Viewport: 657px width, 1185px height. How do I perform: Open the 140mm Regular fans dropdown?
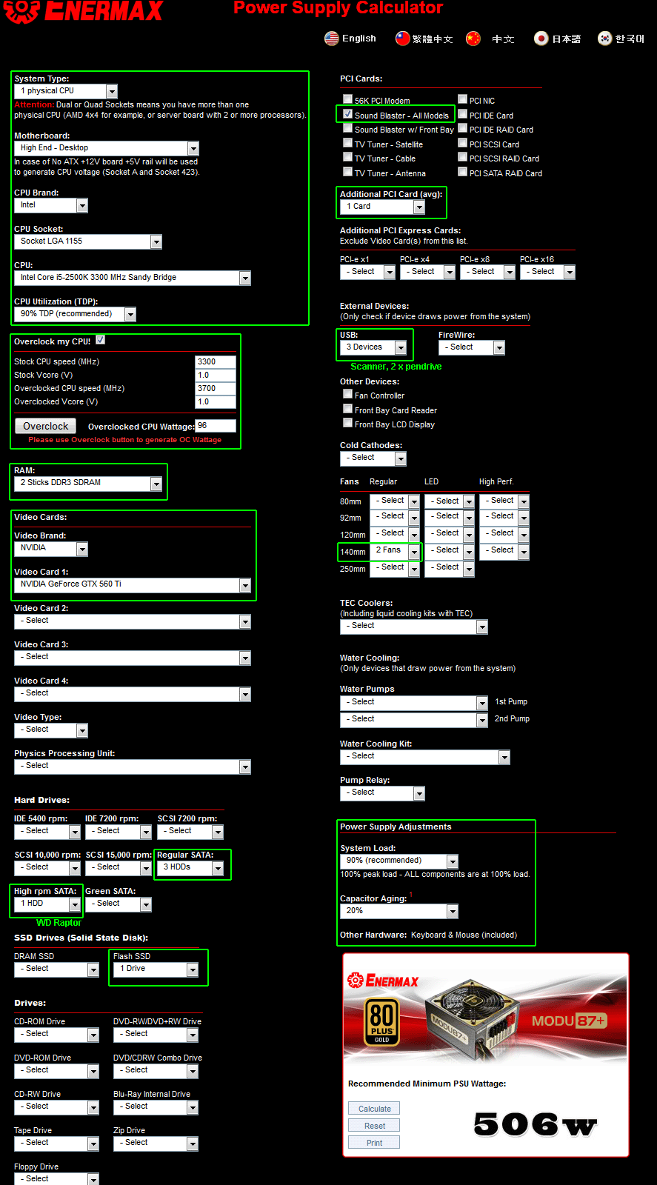395,551
